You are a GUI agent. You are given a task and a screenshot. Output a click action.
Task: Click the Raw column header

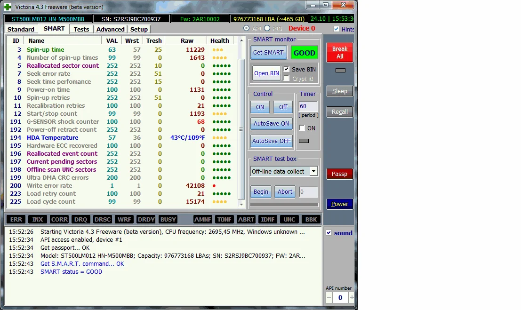187,40
